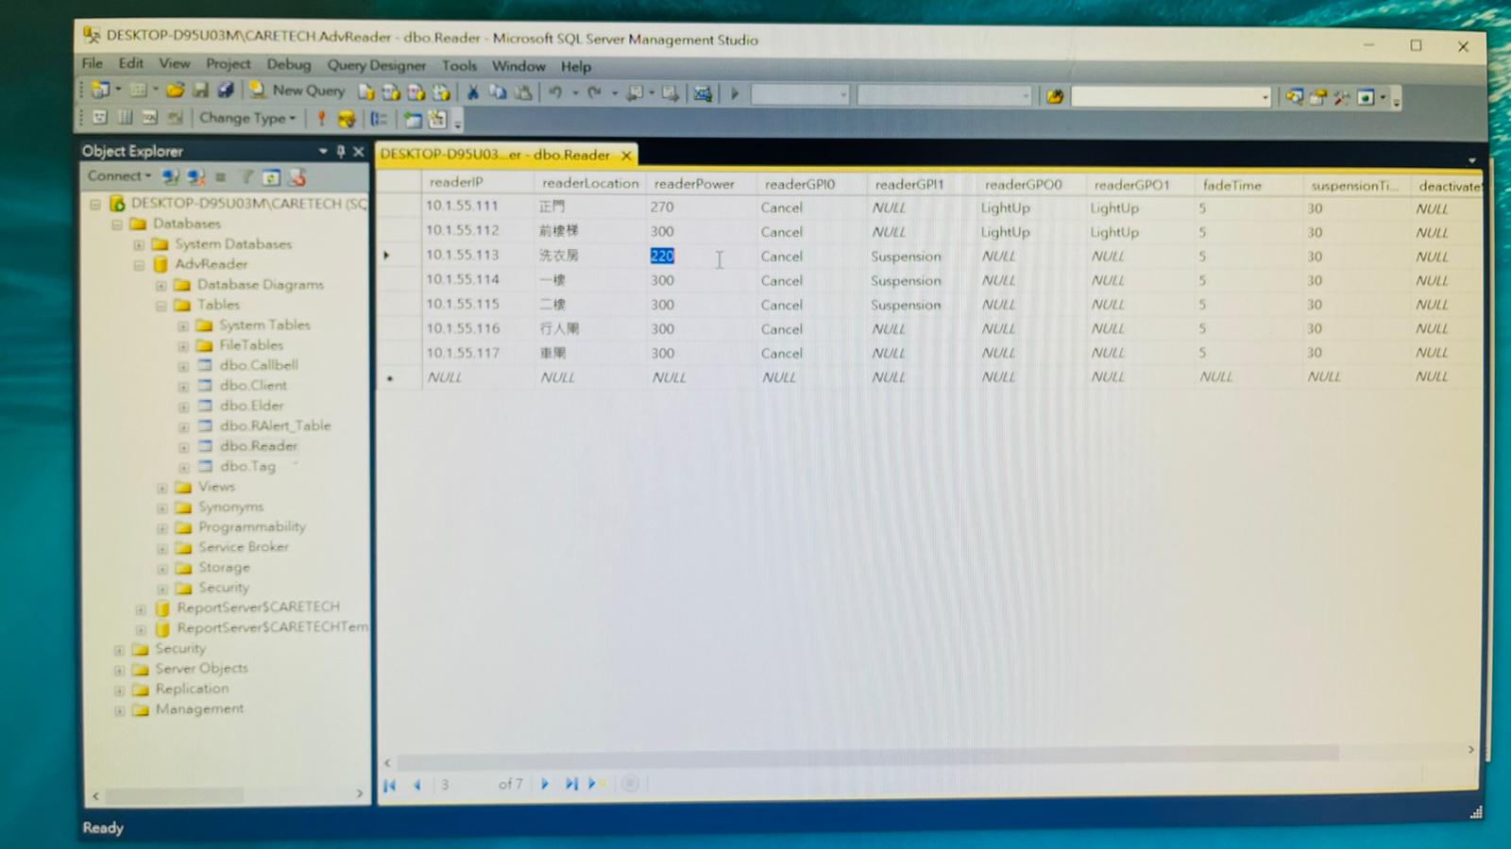Click the Save icon in toolbar
The height and width of the screenshot is (849, 1511).
[x=200, y=91]
